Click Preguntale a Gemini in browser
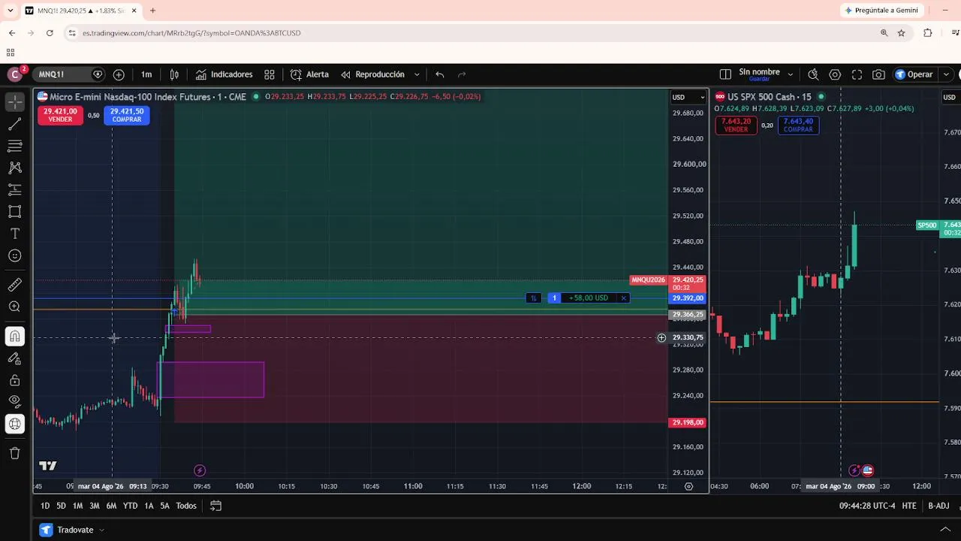 click(x=881, y=11)
